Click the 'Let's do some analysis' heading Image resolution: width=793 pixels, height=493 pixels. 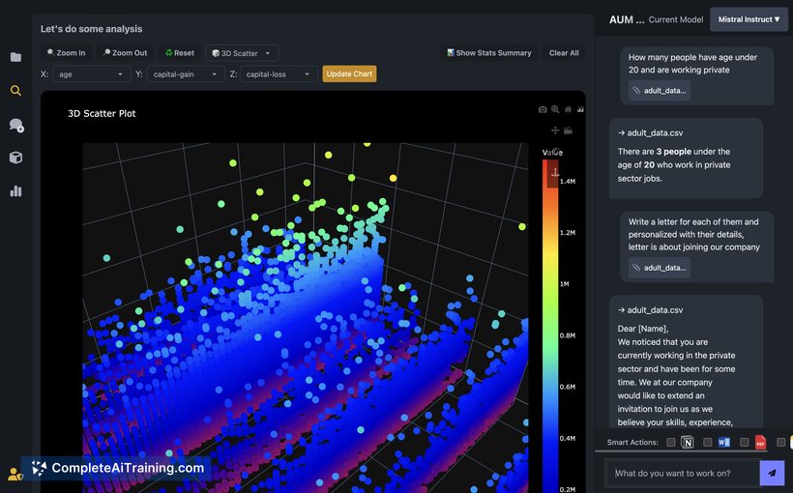coord(92,29)
